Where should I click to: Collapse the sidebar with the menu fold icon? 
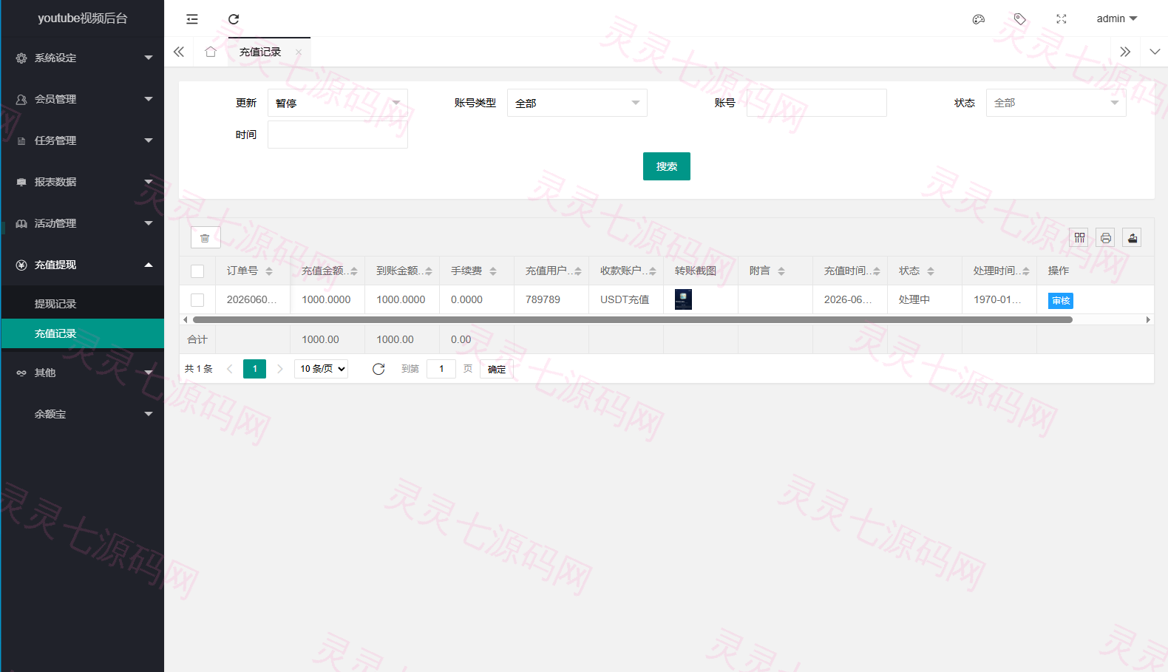192,19
